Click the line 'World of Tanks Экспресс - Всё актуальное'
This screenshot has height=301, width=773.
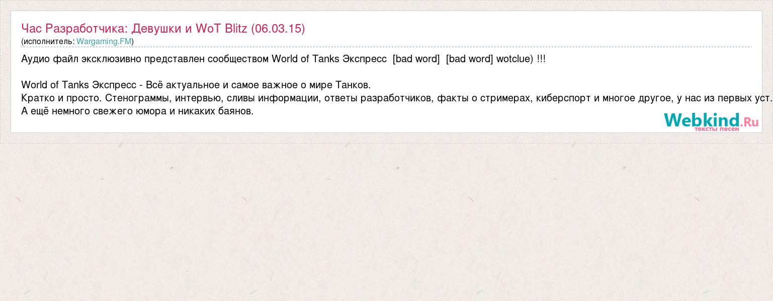(x=196, y=85)
